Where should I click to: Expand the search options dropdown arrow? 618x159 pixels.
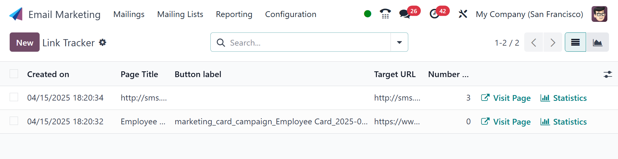(x=399, y=42)
